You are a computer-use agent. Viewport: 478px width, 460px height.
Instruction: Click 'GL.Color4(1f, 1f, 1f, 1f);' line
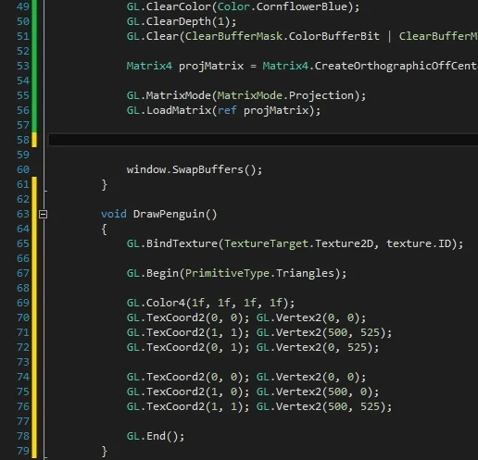click(210, 303)
